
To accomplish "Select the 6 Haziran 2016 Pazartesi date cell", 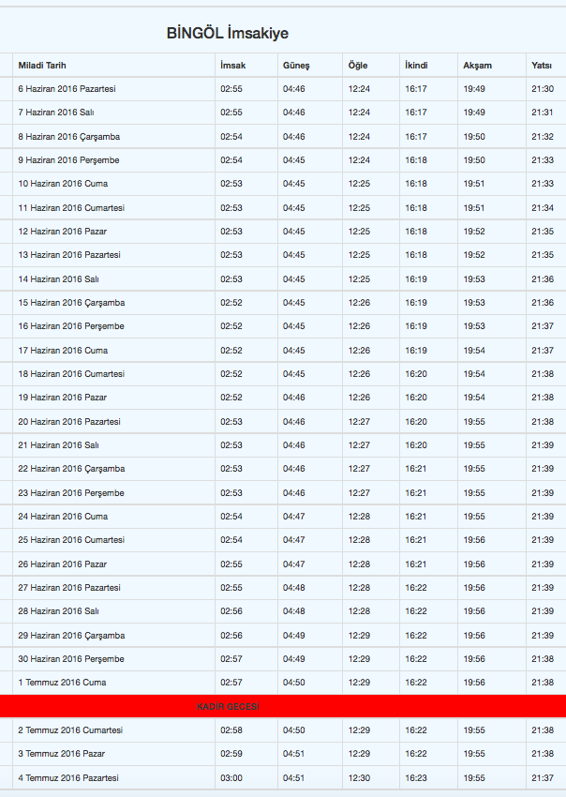I will 67,89.
